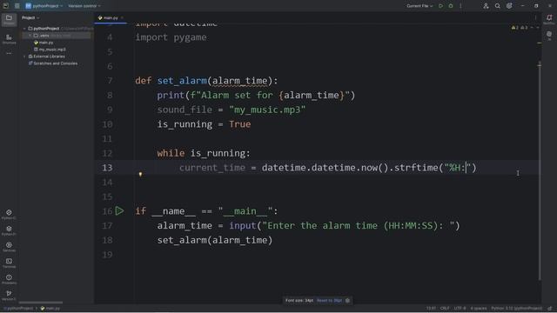This screenshot has height=313, width=557.
Task: Open the Python Console tool window
Action: coord(9,214)
